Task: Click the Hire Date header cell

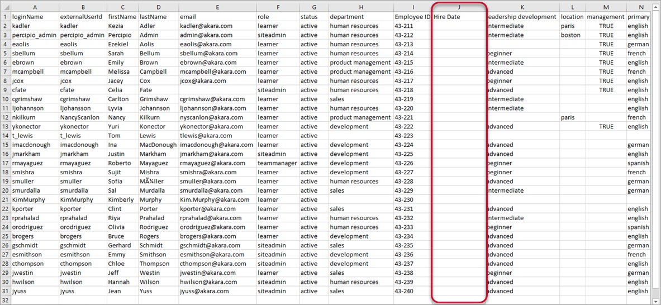Action: pyautogui.click(x=459, y=17)
